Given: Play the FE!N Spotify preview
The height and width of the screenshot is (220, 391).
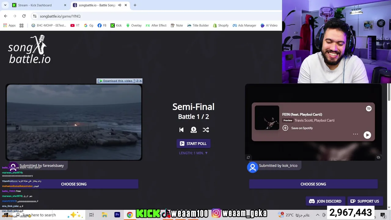Looking at the screenshot, I should click(x=367, y=135).
